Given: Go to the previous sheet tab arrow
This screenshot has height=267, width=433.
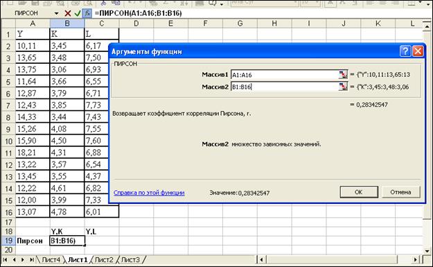Looking at the screenshot, I should coord(14,260).
